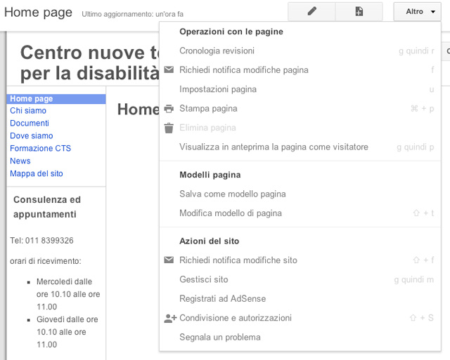Click the trash icon beside Elimina pagina
The image size is (450, 360).
point(169,128)
